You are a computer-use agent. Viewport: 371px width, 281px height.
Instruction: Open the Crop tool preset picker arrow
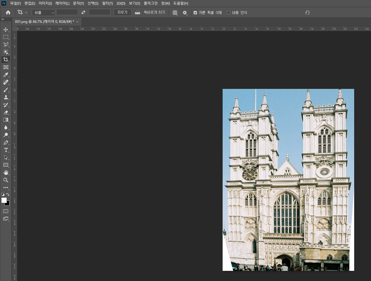click(26, 12)
